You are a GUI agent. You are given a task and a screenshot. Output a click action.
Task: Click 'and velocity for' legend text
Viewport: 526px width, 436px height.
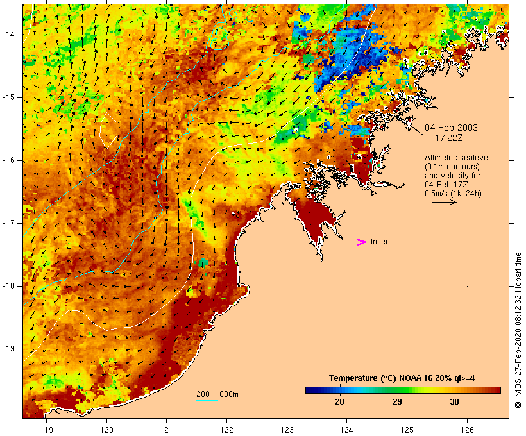pos(452,176)
